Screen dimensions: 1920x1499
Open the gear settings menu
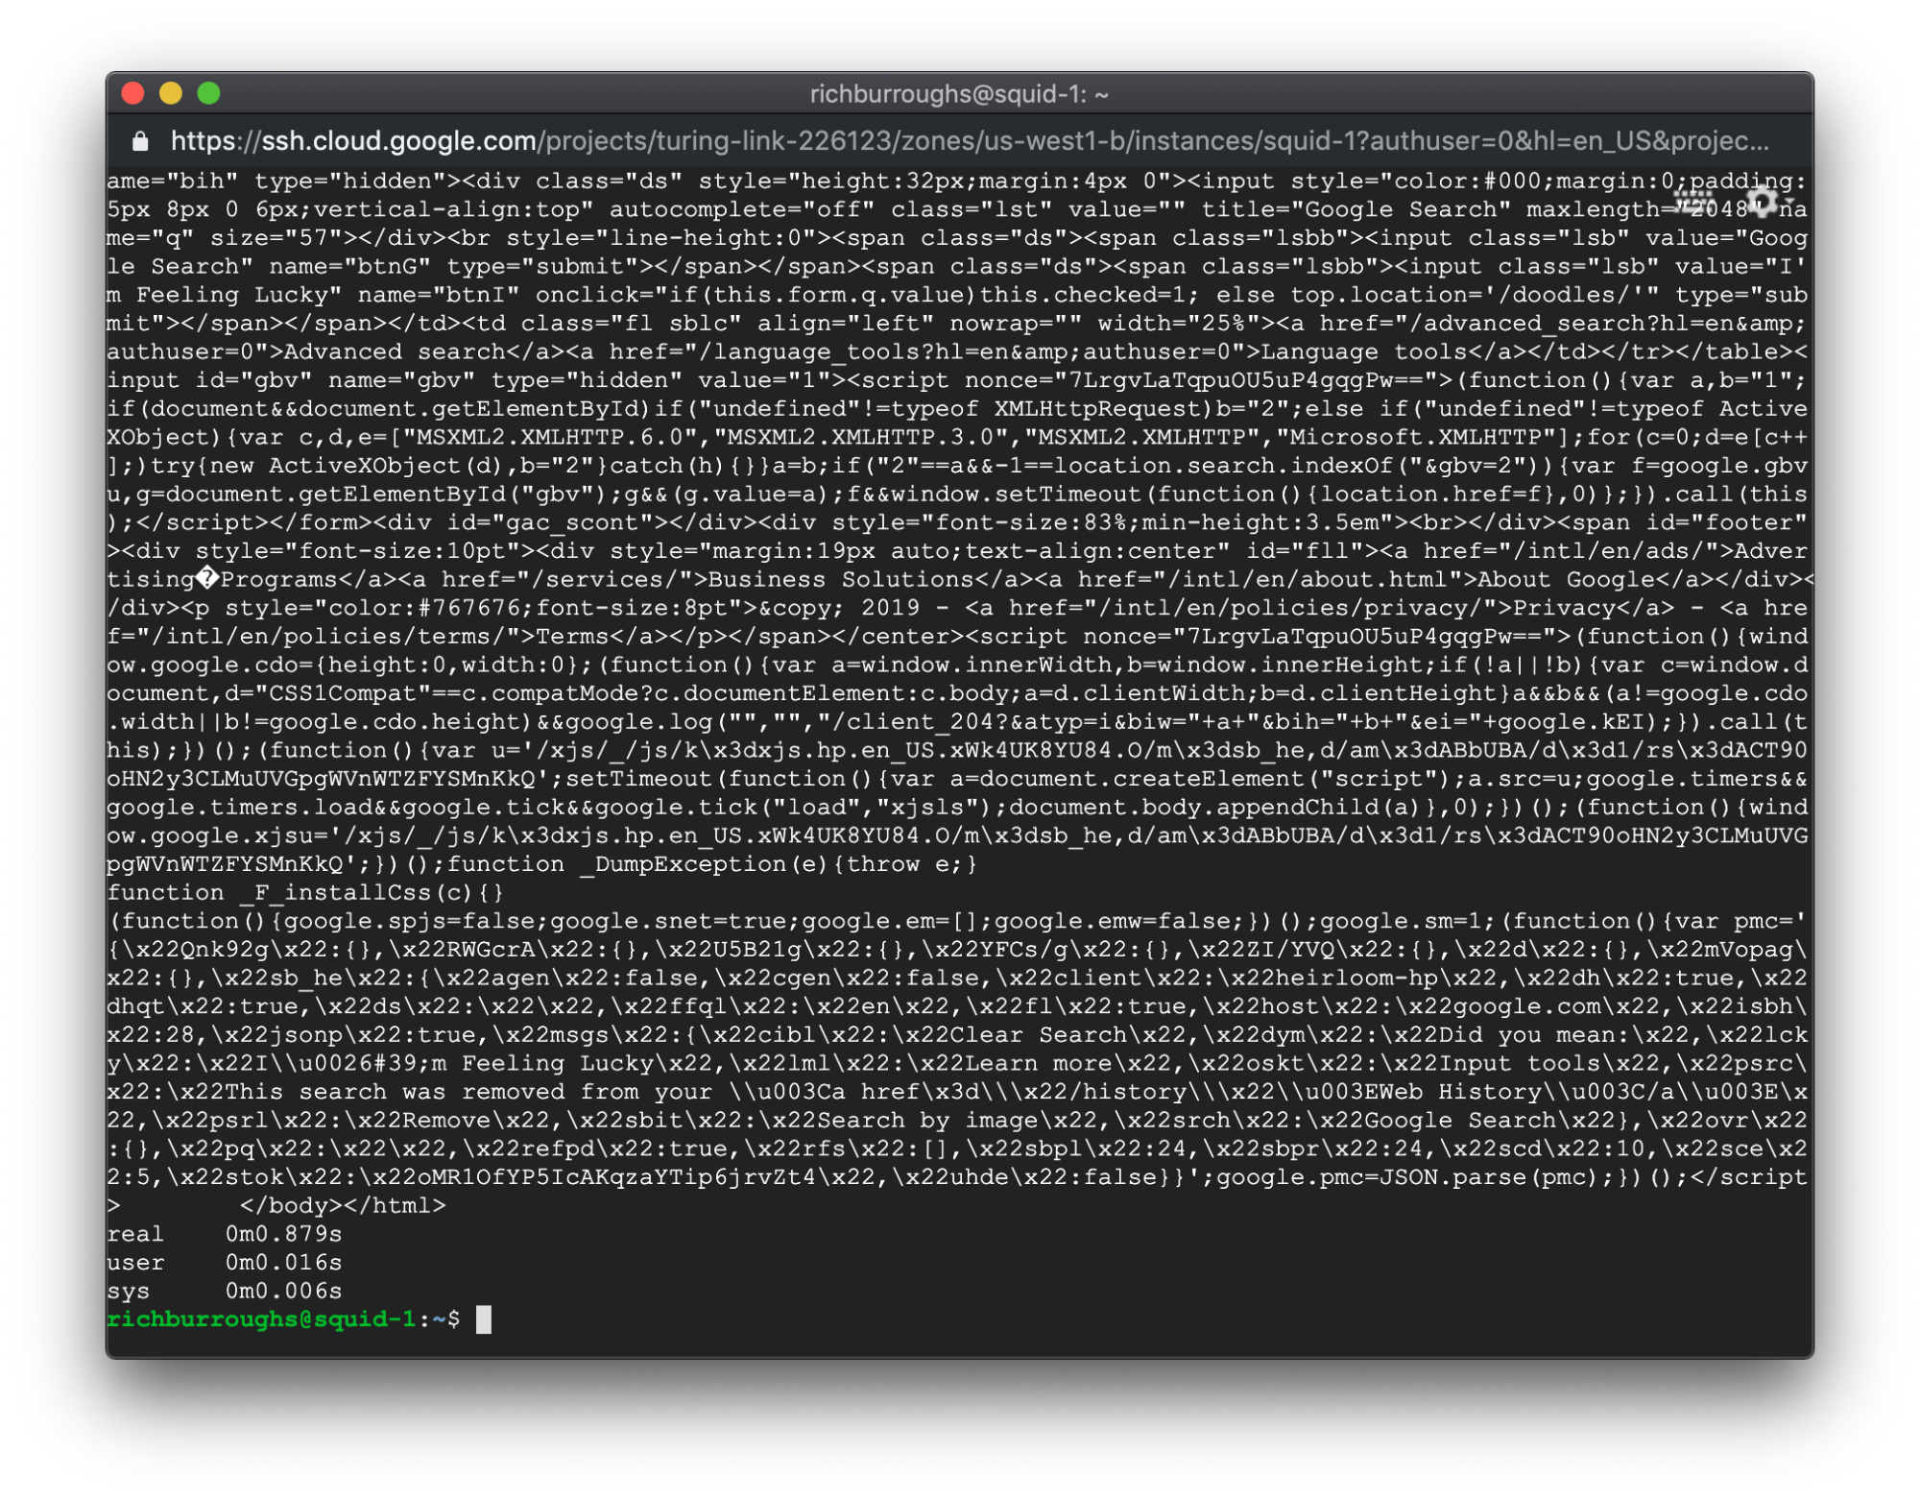tap(1764, 202)
